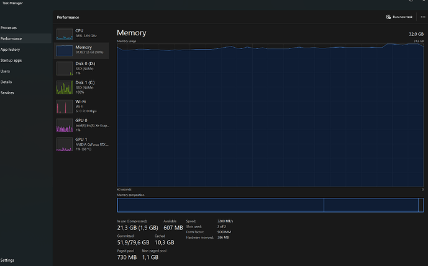
Task: Click the standby section of Memory composition bar
Action: point(370,205)
